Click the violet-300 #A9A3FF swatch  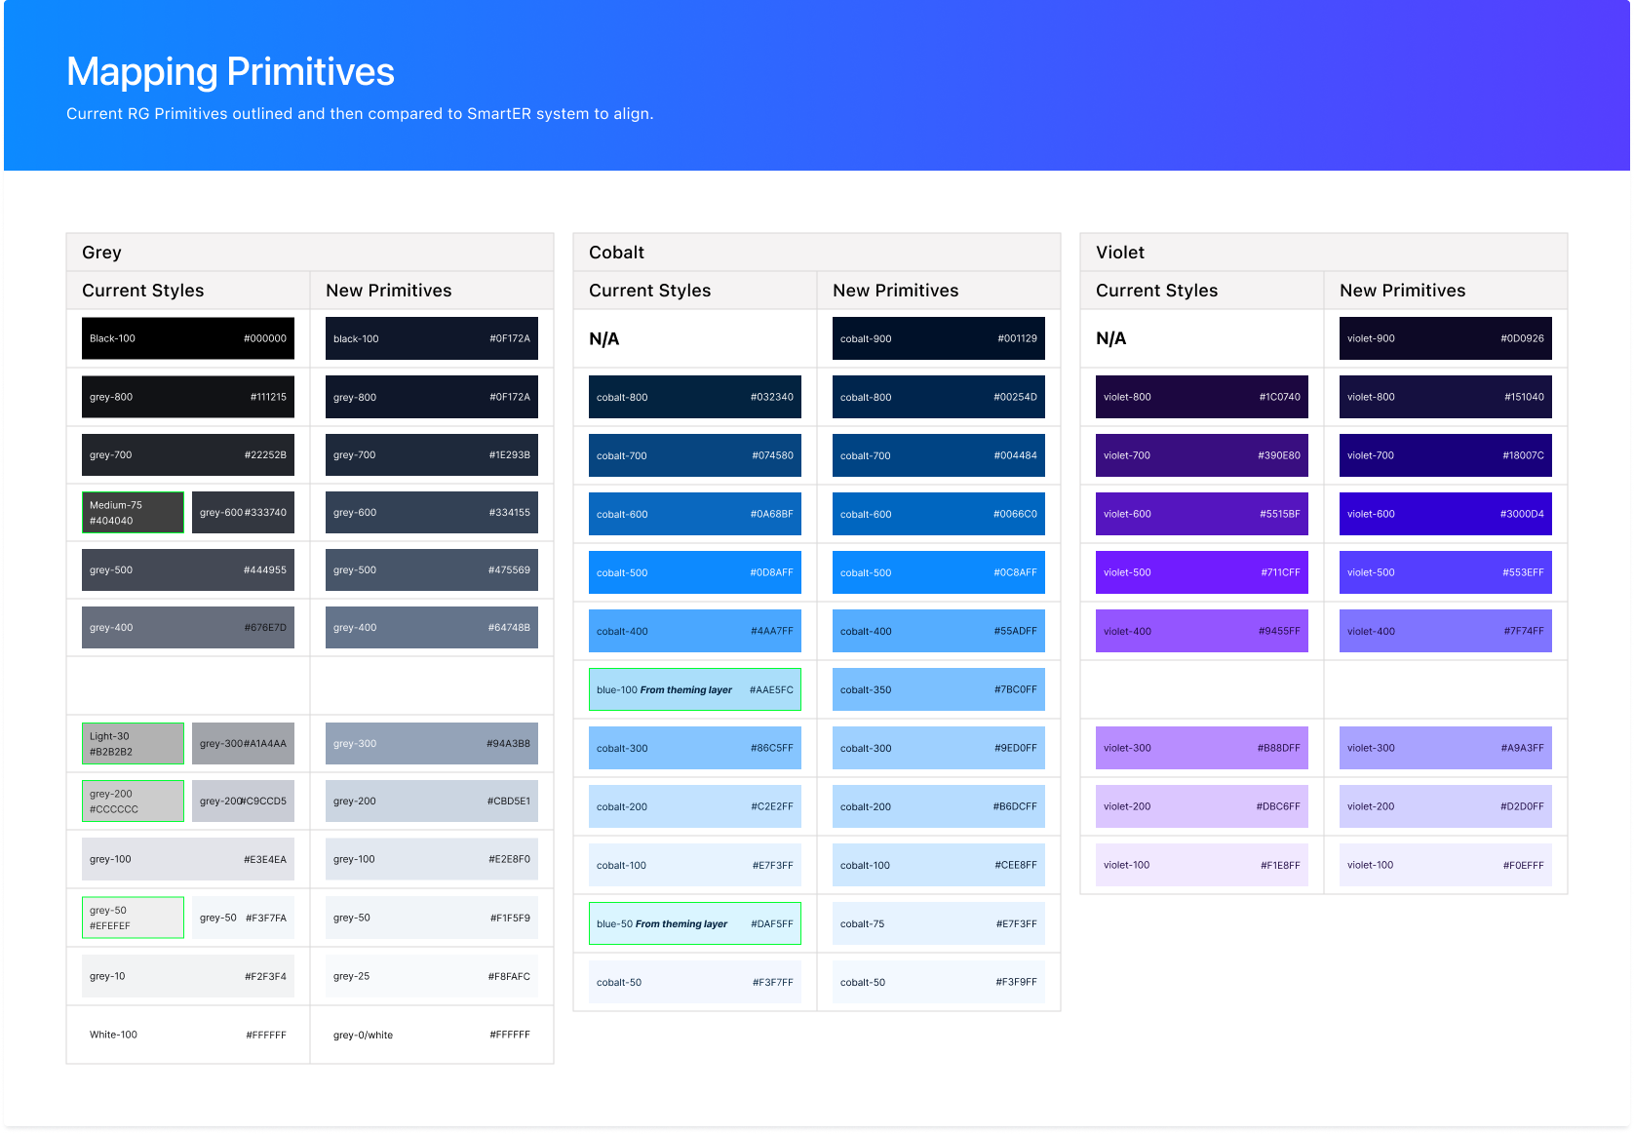pyautogui.click(x=1446, y=748)
